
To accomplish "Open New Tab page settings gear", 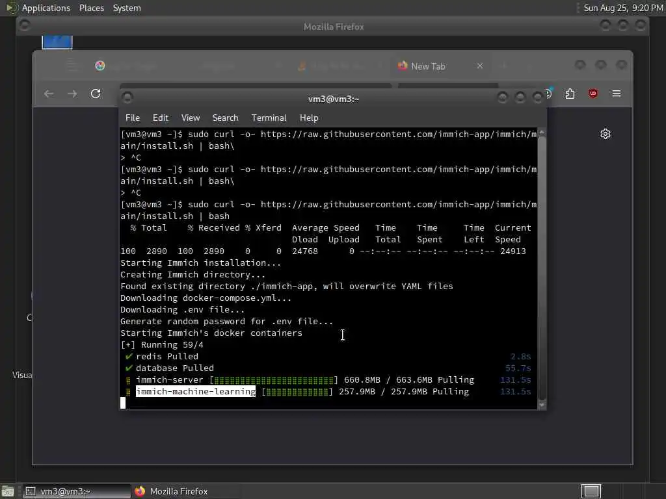I will point(606,134).
